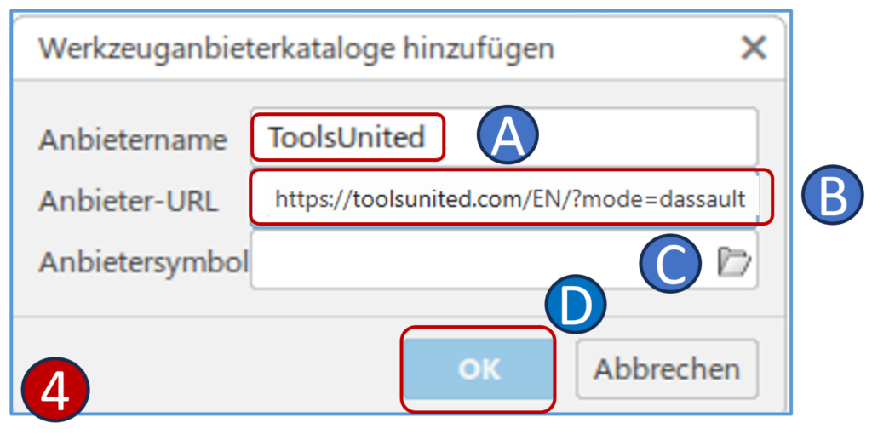Click the dialog title Werkzeuganbieterkataloge hinzufügen
This screenshot has height=440, width=872.
click(296, 49)
